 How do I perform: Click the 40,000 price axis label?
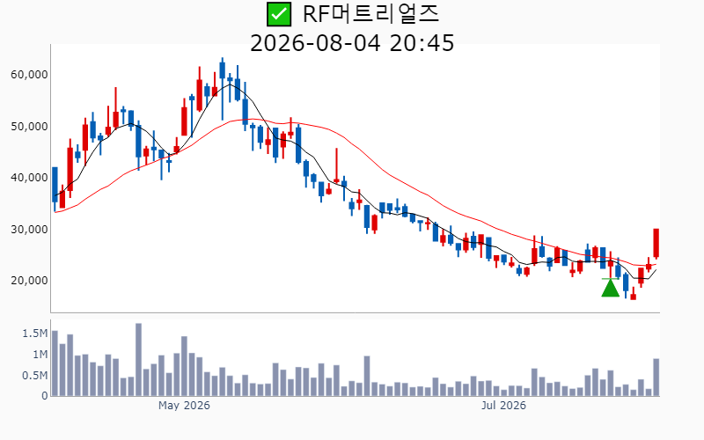coord(29,178)
